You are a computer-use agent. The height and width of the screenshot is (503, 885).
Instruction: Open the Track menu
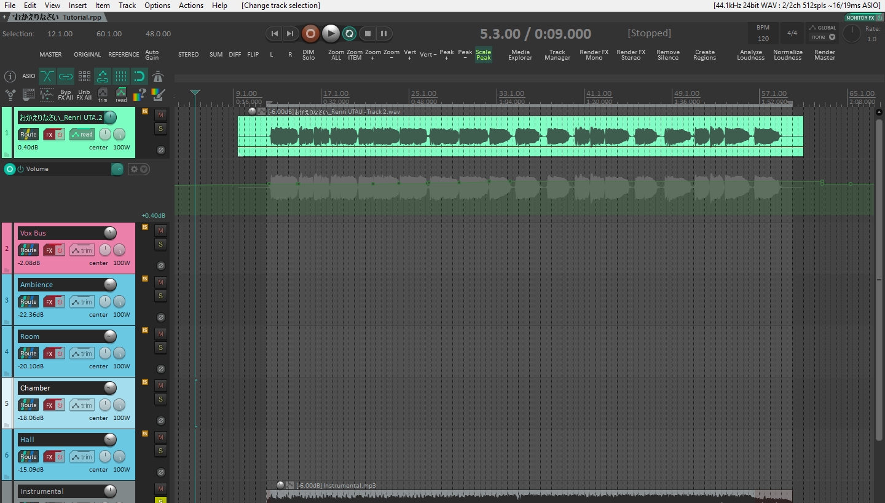(x=127, y=6)
